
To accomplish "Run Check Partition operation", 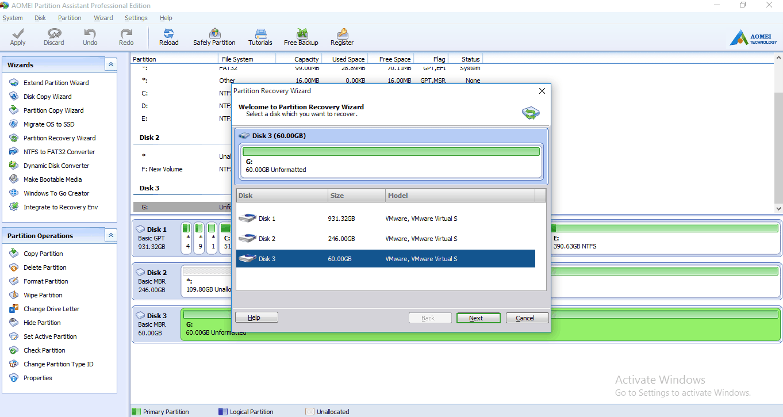I will [x=44, y=350].
